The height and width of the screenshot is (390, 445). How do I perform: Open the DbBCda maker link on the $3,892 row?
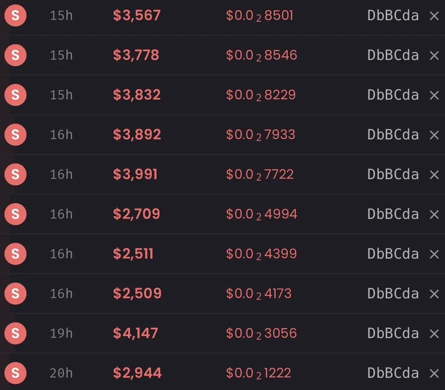point(393,135)
